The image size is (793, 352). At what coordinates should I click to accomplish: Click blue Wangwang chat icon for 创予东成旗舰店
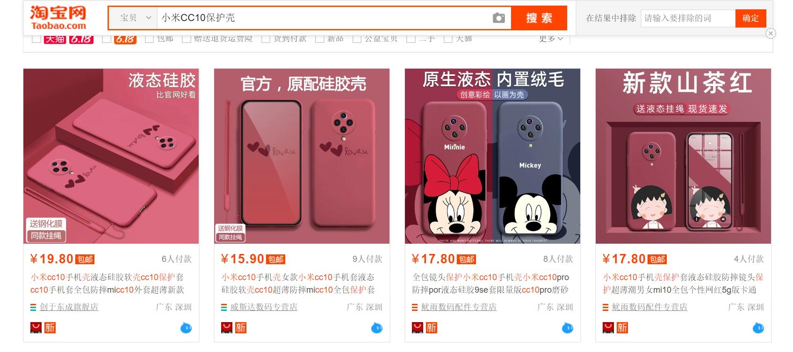coord(186,328)
